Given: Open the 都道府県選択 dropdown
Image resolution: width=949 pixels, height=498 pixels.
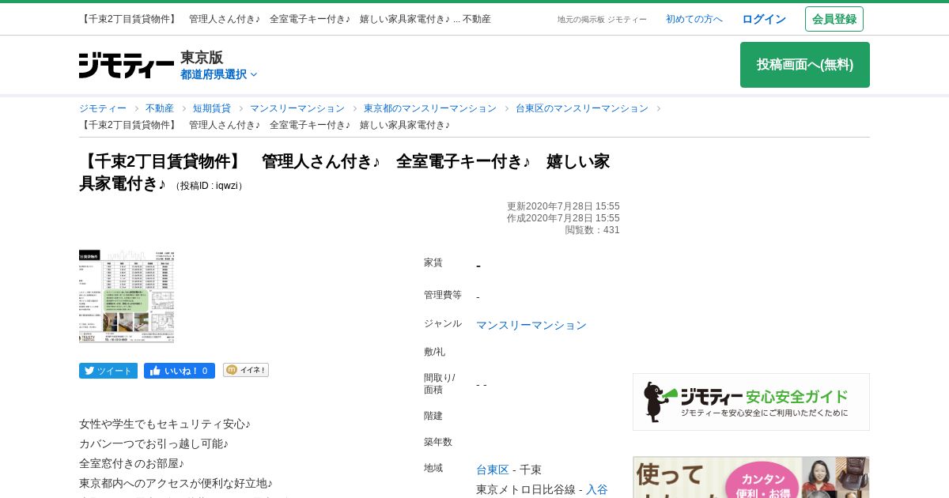Looking at the screenshot, I should click(x=218, y=74).
